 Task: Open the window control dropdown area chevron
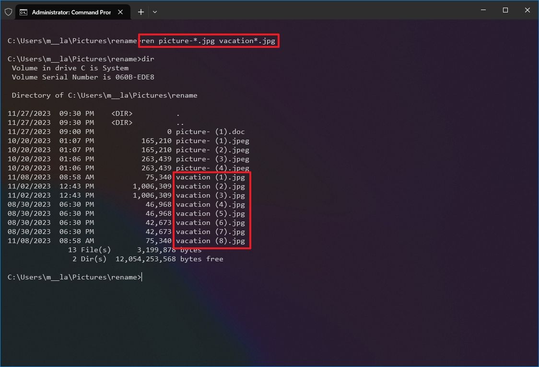[155, 11]
